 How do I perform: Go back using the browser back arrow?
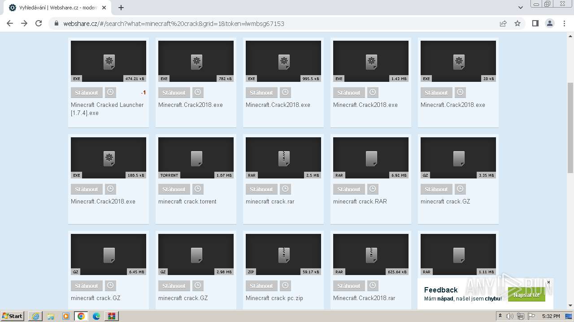(10, 24)
